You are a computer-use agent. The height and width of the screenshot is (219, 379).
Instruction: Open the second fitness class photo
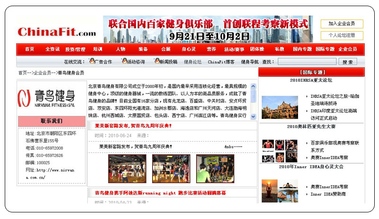[x=171, y=168]
